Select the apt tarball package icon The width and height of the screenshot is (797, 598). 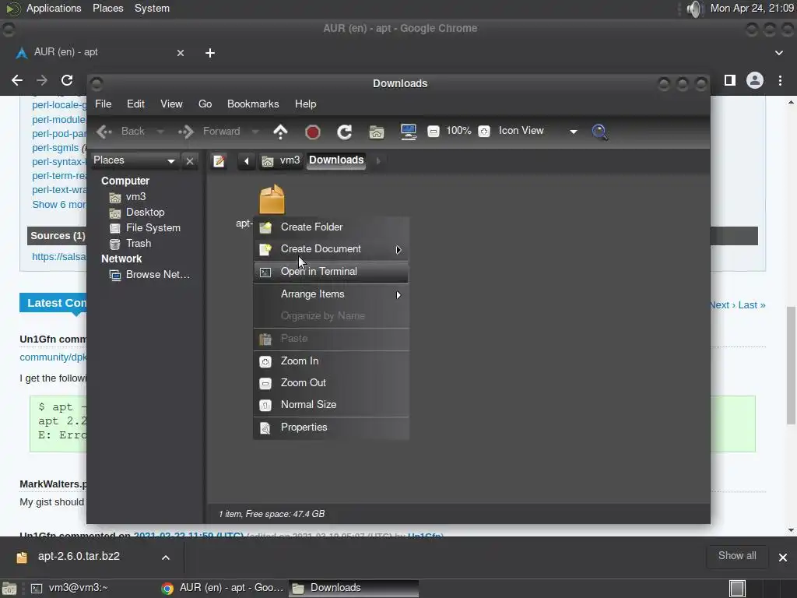[272, 199]
